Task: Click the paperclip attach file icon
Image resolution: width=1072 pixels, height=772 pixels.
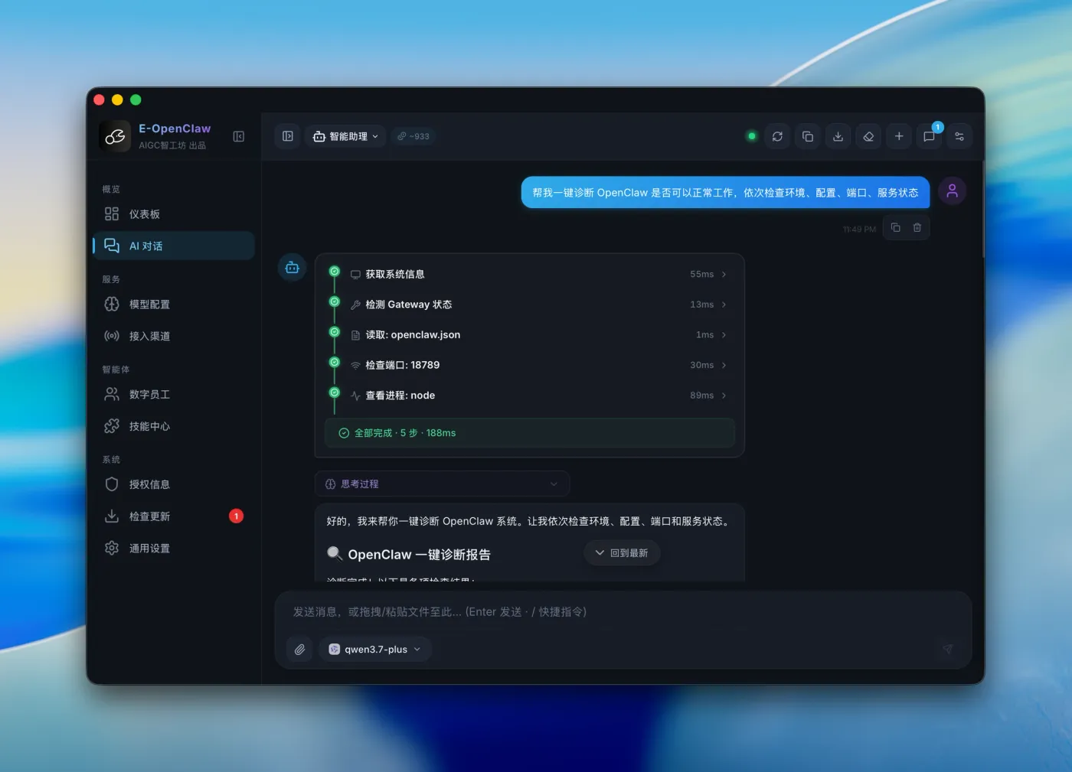Action: [299, 649]
